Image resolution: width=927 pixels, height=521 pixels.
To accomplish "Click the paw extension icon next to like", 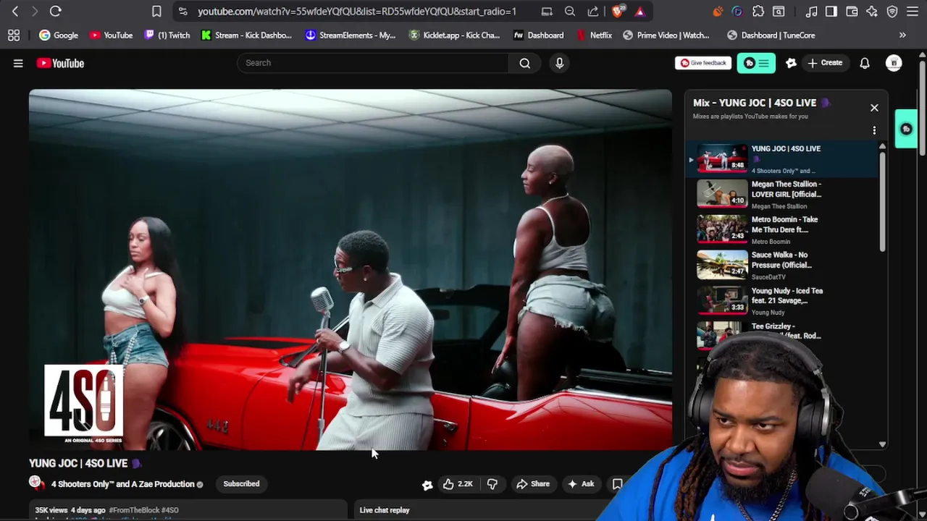I will (427, 485).
